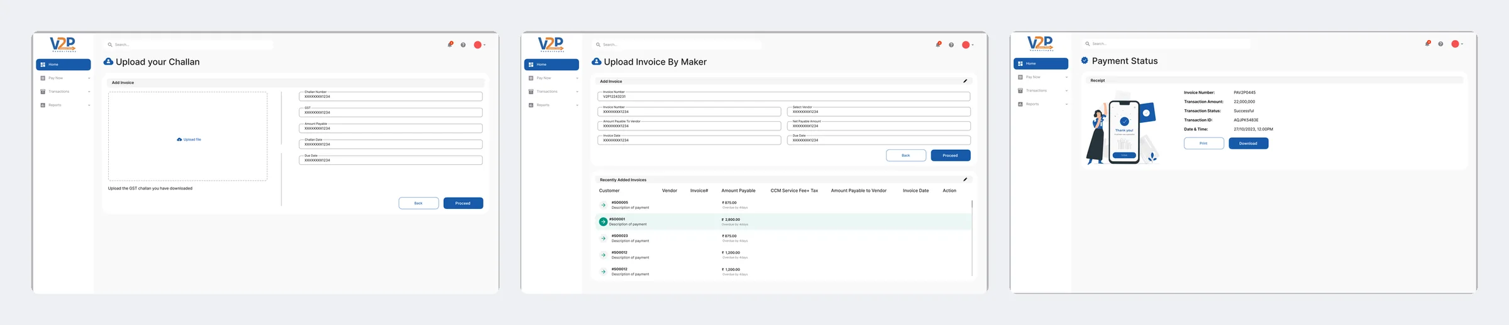Click cloud upload icon beside Upload your Challan title

(108, 61)
